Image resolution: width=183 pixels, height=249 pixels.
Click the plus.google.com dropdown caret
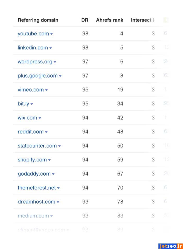coord(60,76)
